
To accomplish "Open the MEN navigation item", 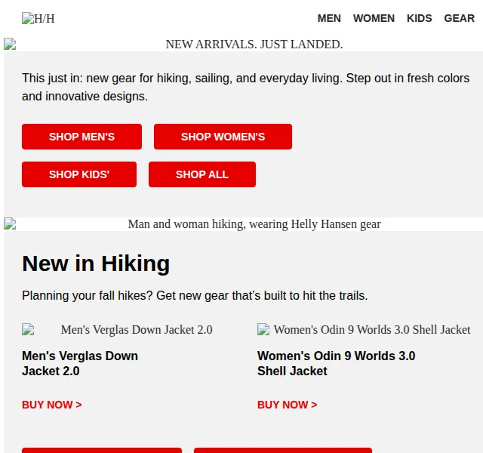I will pyautogui.click(x=329, y=18).
